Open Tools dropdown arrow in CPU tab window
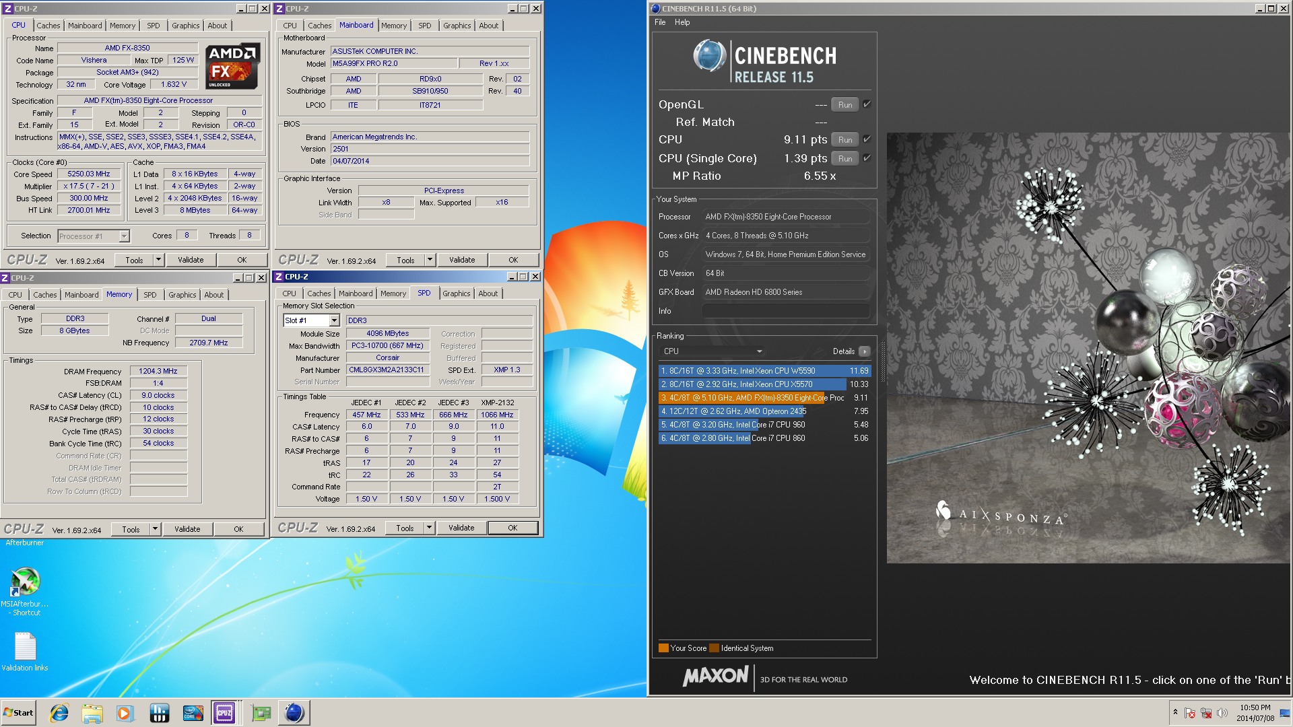Image resolution: width=1293 pixels, height=727 pixels. [159, 260]
